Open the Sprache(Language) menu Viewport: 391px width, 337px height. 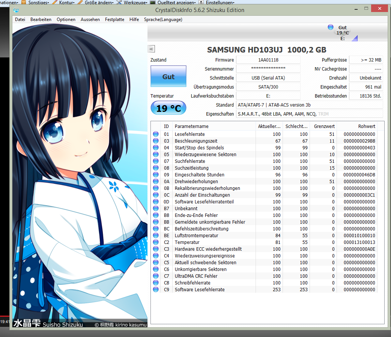(x=163, y=20)
